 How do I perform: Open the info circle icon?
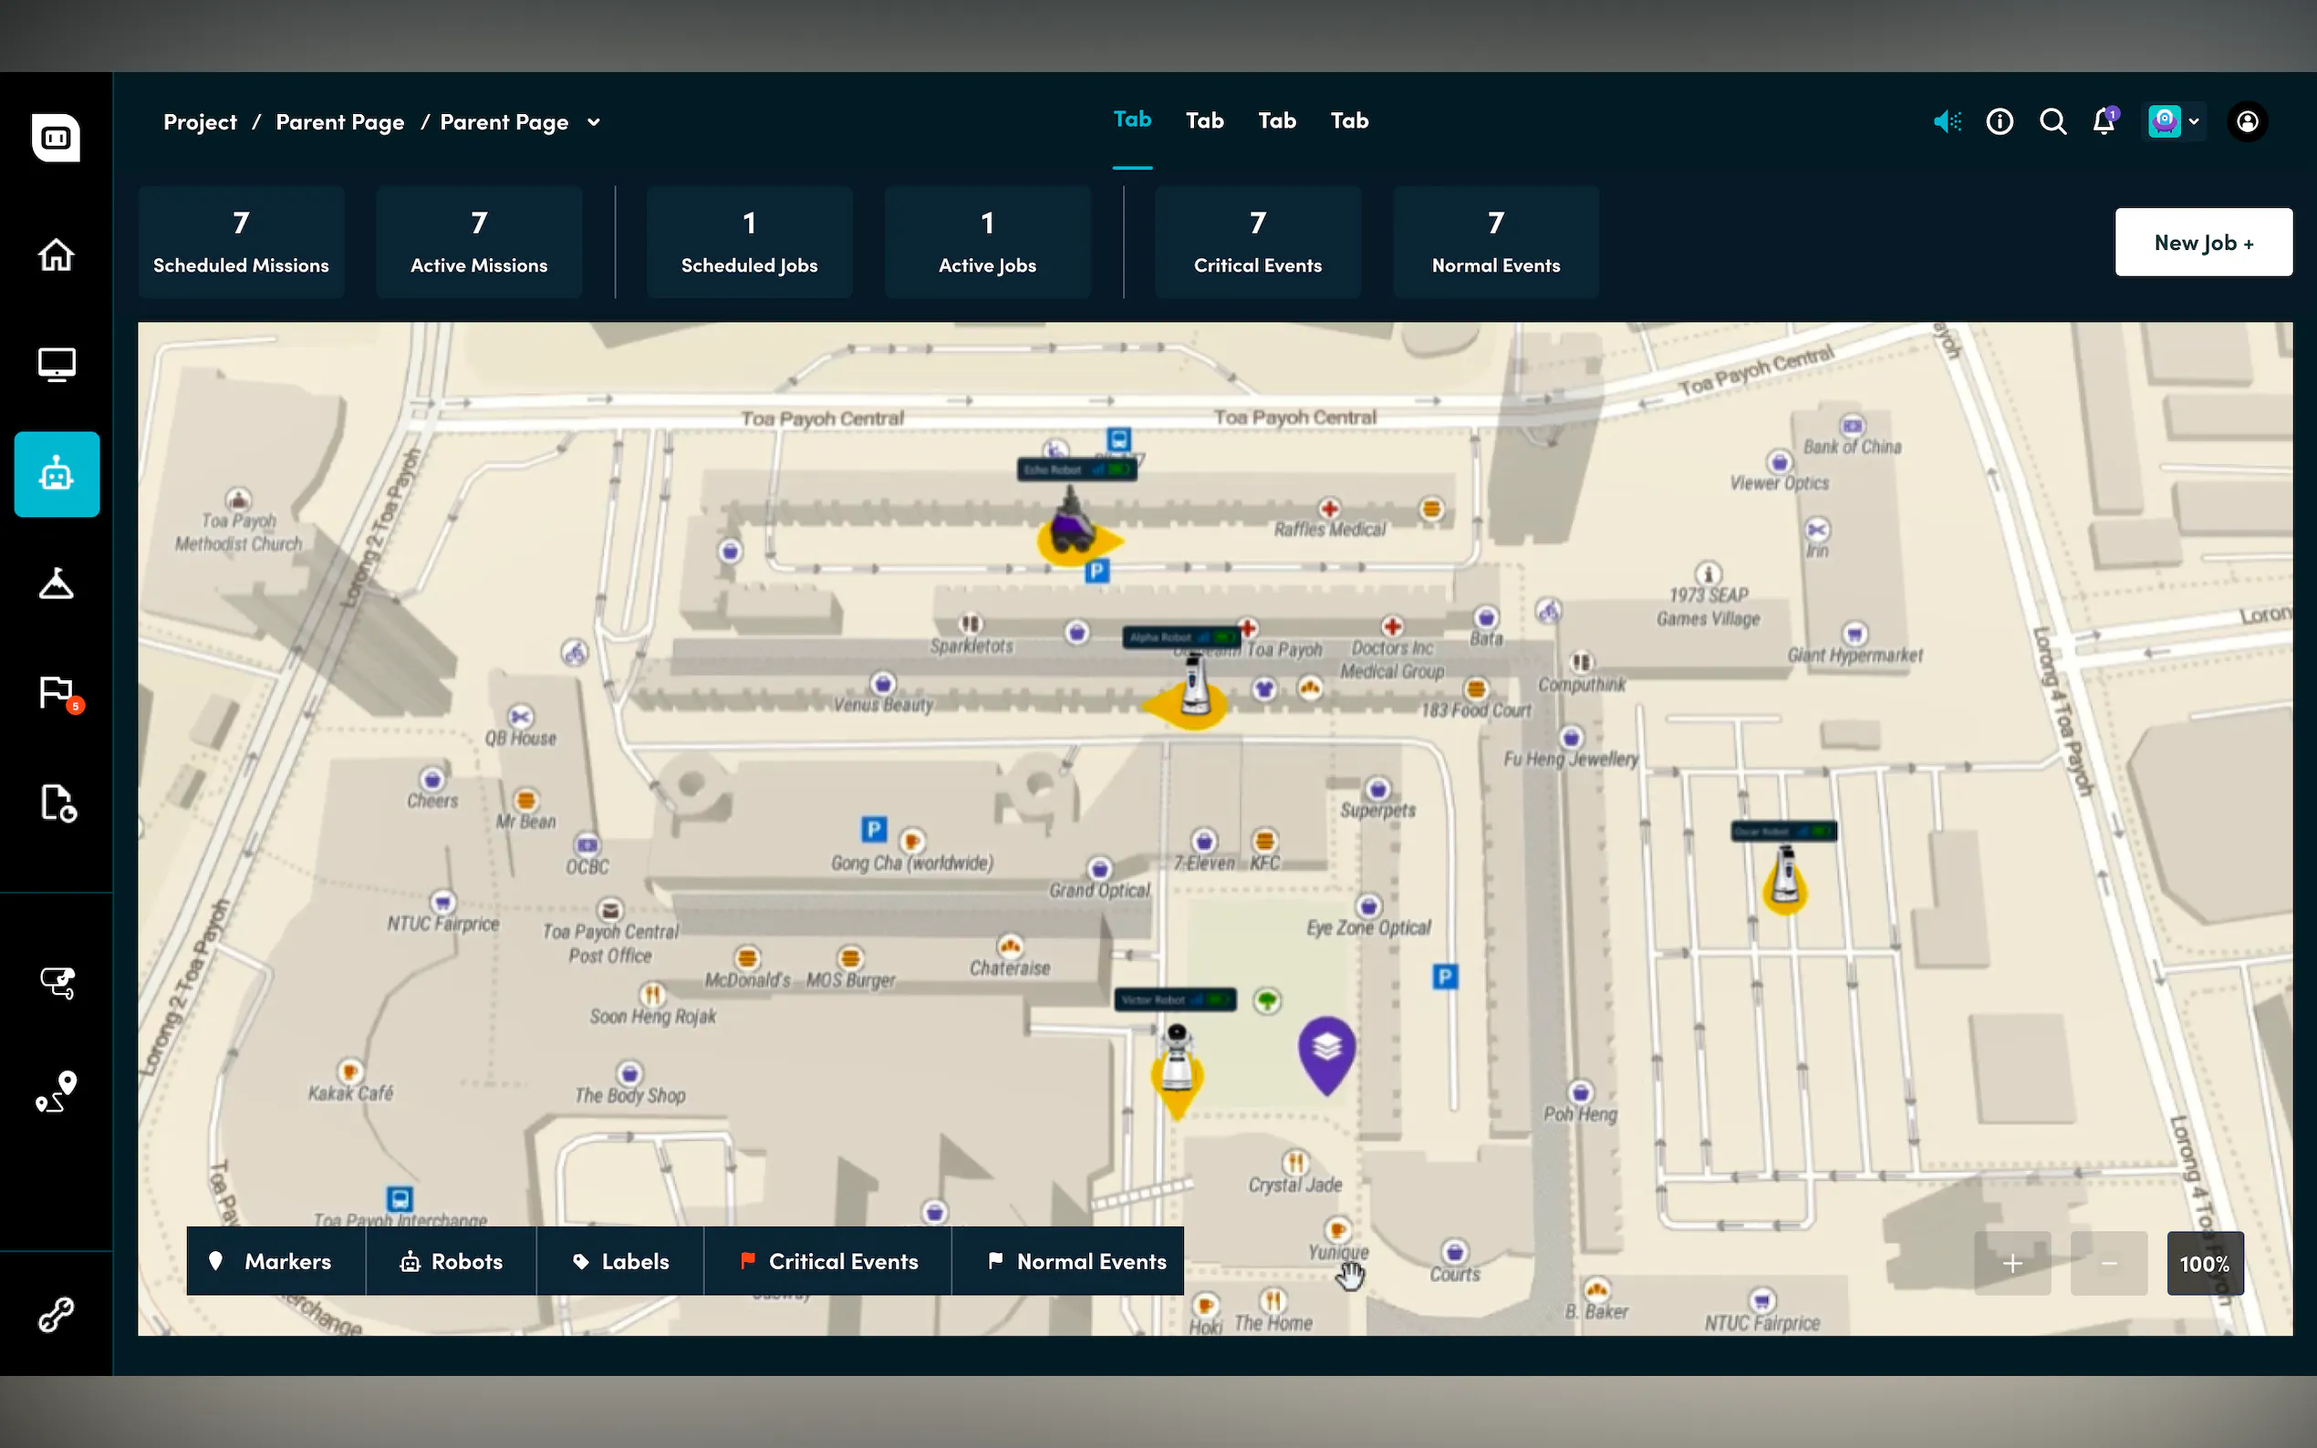(1999, 121)
